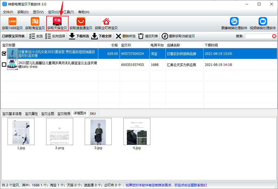The image size is (278, 189).
Task: Click the customization contact link in status bar
Action: click(166, 185)
